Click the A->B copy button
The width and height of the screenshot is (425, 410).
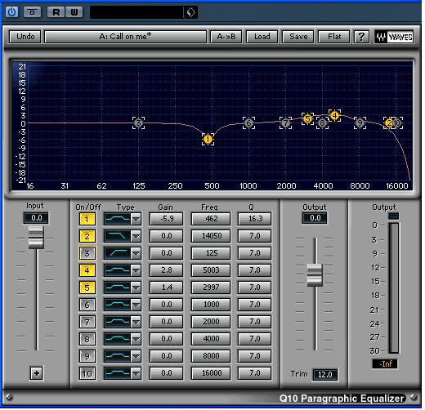(226, 37)
